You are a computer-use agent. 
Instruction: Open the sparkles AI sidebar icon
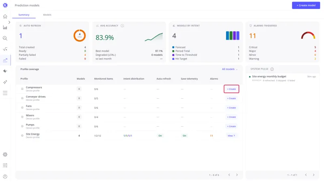point(5,82)
